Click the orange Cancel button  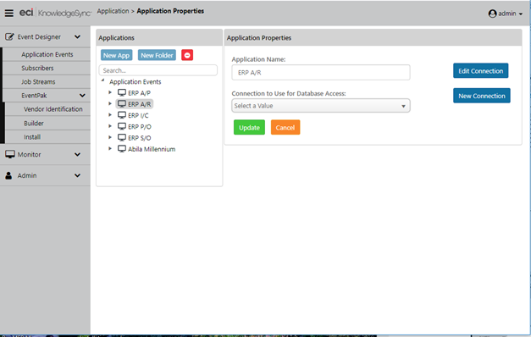[285, 127]
